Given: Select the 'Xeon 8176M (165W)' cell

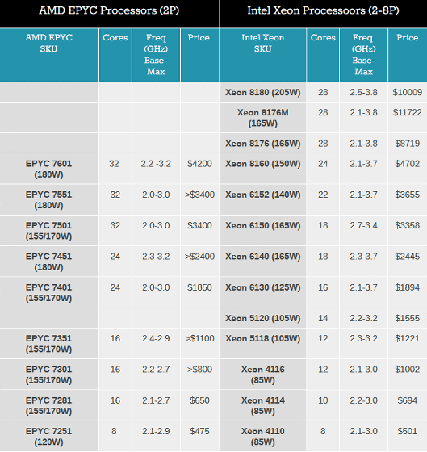Looking at the screenshot, I should pyautogui.click(x=263, y=118).
